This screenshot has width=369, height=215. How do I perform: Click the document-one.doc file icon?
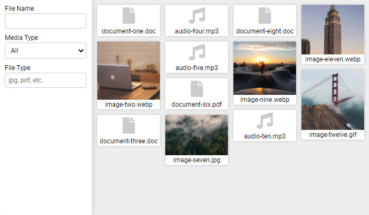coord(129,16)
